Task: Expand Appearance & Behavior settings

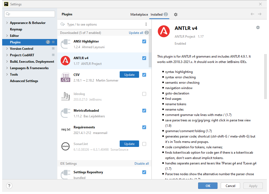Action: [7, 23]
